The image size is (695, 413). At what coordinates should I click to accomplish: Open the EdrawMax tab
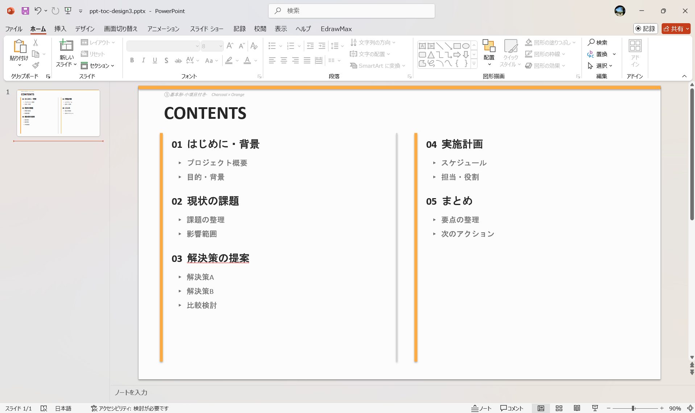pyautogui.click(x=336, y=29)
